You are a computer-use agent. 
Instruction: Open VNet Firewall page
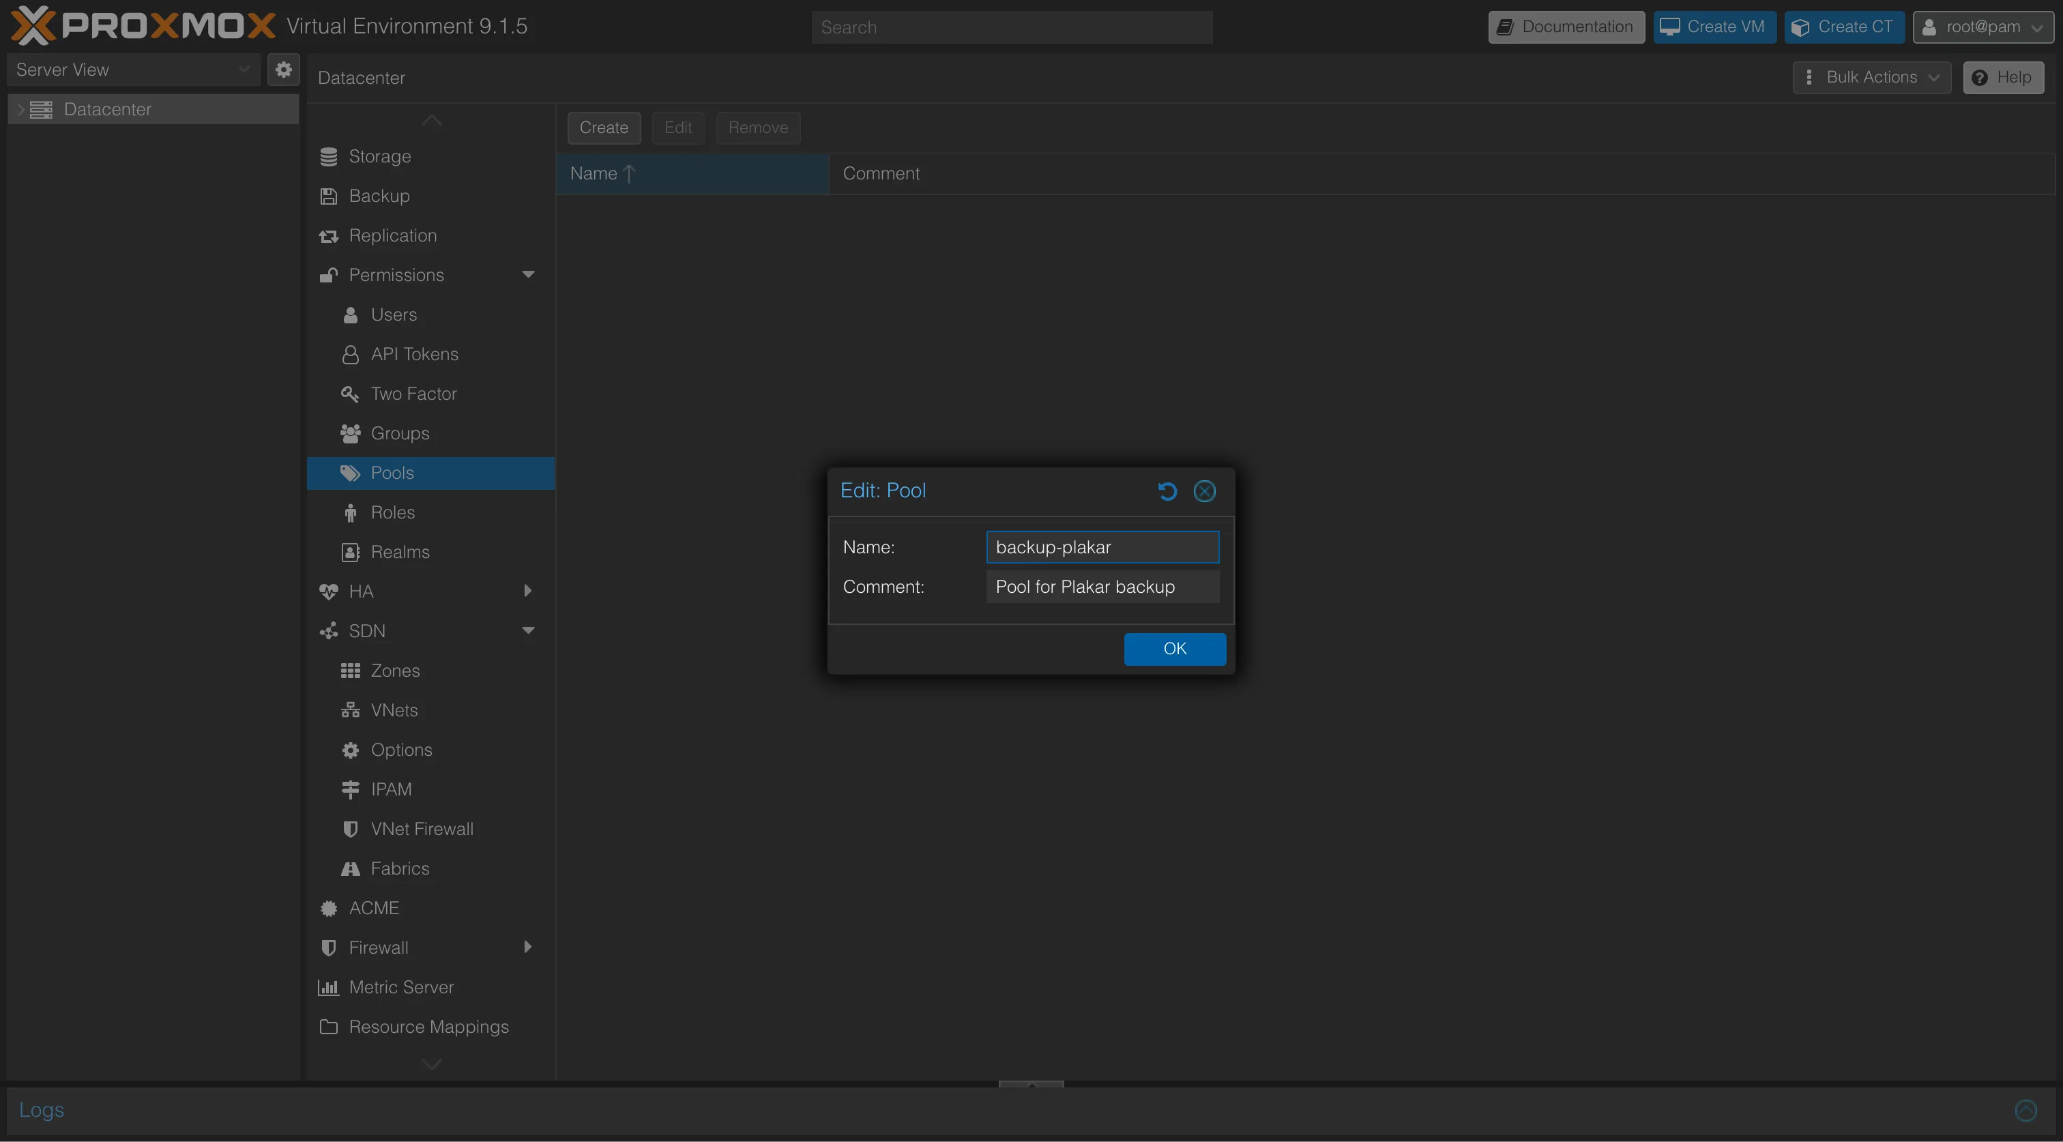[x=430, y=829]
